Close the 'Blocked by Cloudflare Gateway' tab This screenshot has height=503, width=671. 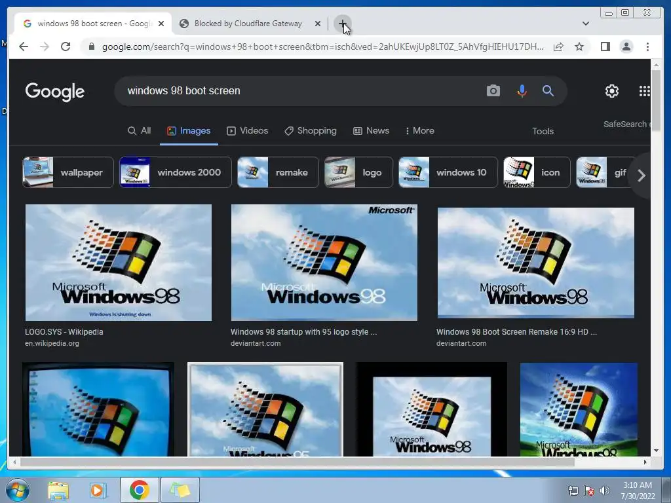tap(318, 24)
